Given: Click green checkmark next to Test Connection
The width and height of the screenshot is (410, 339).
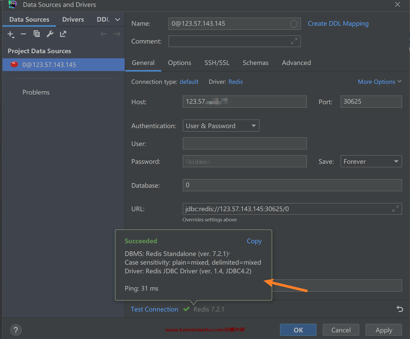Looking at the screenshot, I should coord(186,309).
